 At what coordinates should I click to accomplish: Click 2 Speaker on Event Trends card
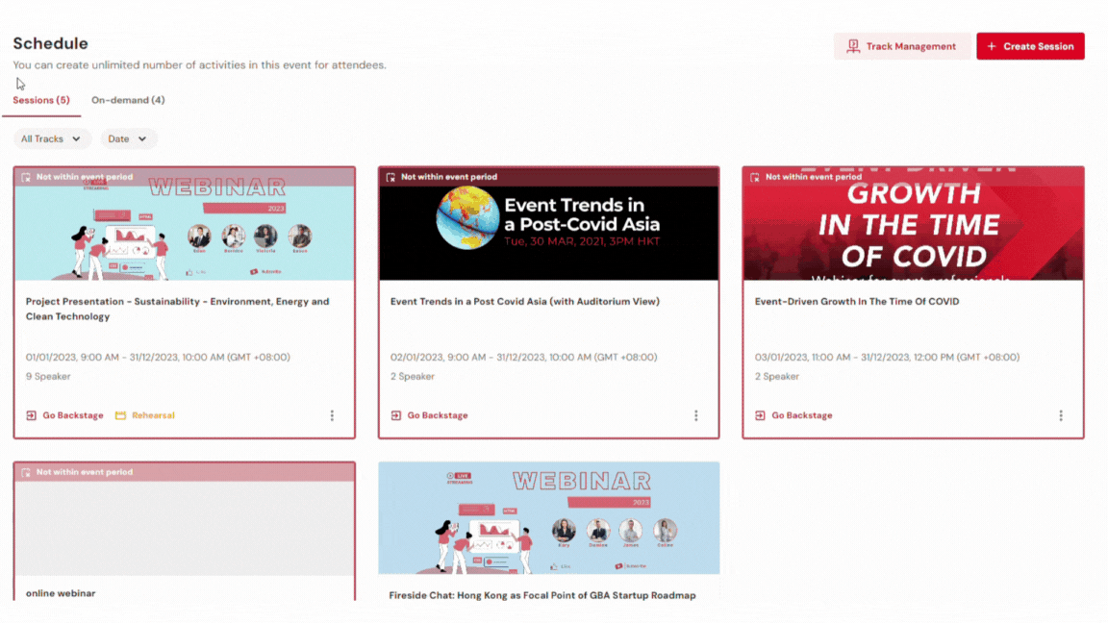[413, 377]
